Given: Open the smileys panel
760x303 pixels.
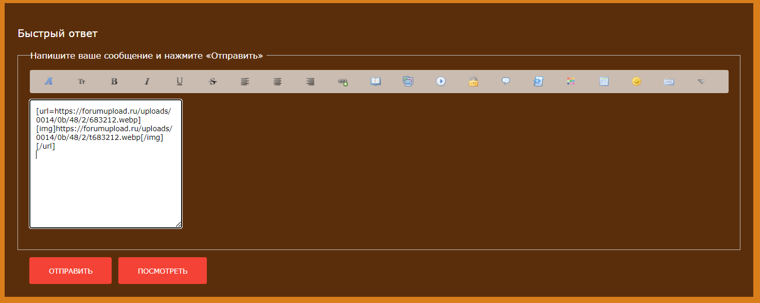Looking at the screenshot, I should [x=637, y=81].
